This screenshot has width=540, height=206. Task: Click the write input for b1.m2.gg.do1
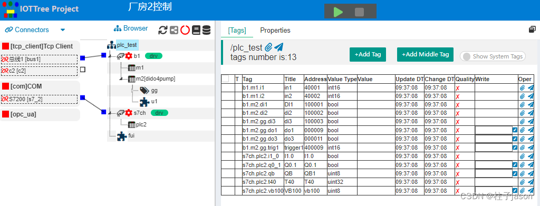pyautogui.click(x=494, y=130)
